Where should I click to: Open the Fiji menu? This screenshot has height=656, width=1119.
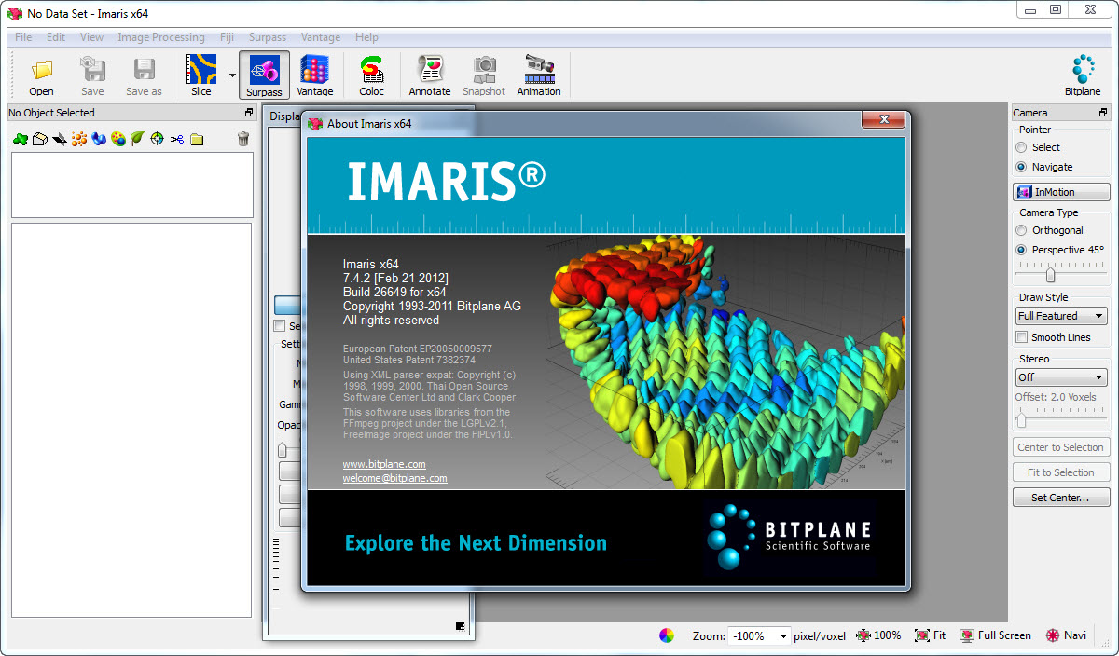pos(227,37)
